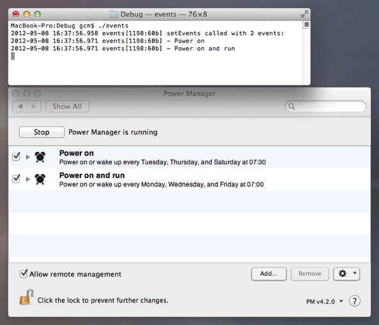The width and height of the screenshot is (379, 325).
Task: Select the Monday, Wednesday, Friday 07:00 description
Action: 162,185
